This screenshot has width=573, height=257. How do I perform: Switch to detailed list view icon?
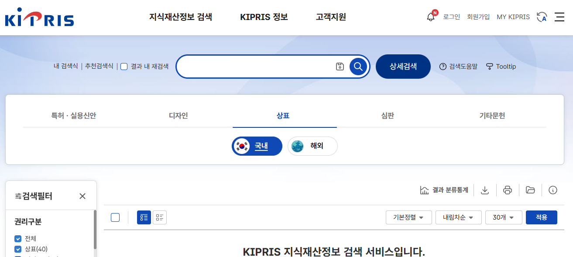(144, 217)
